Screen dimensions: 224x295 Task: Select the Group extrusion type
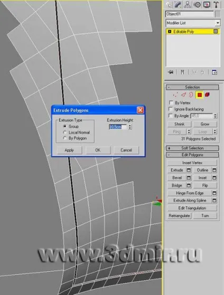[x=65, y=126]
